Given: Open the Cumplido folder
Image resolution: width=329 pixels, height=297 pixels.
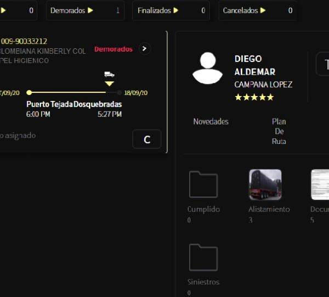Looking at the screenshot, I should pyautogui.click(x=203, y=184).
